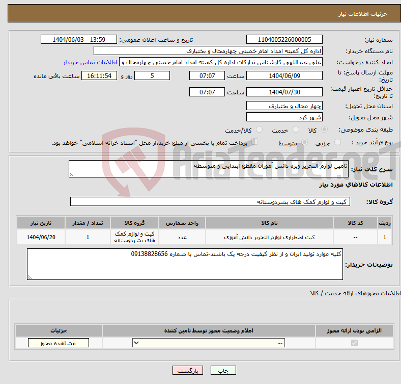This screenshot has width=401, height=384.
Task: Click the نام کالا column header
Action: point(269,223)
